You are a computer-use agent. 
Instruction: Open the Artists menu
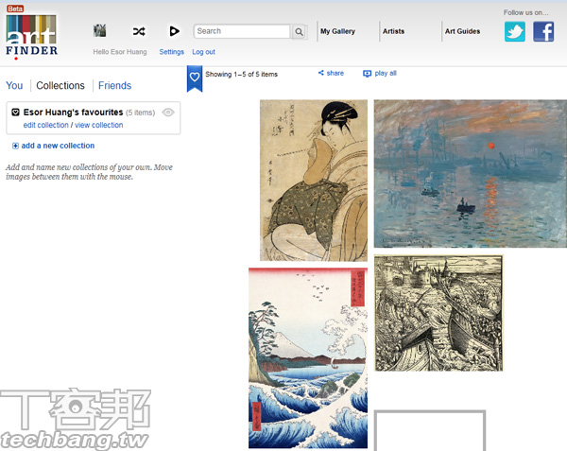tap(393, 31)
